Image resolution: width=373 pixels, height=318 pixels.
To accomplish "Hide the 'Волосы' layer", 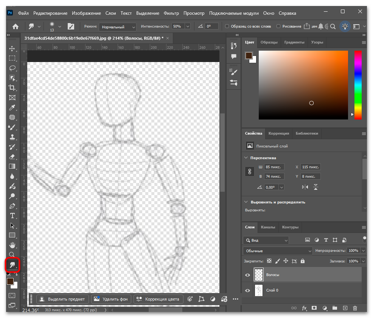I will point(248,275).
